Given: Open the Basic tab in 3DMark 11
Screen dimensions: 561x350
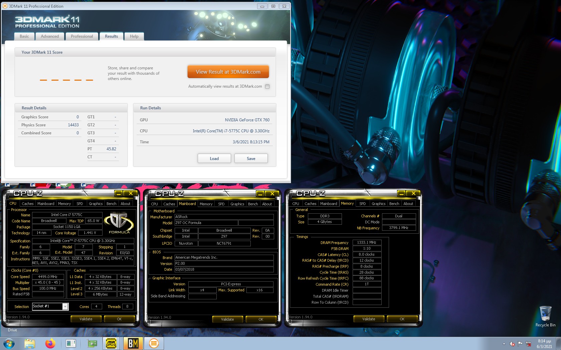Looking at the screenshot, I should pyautogui.click(x=24, y=36).
